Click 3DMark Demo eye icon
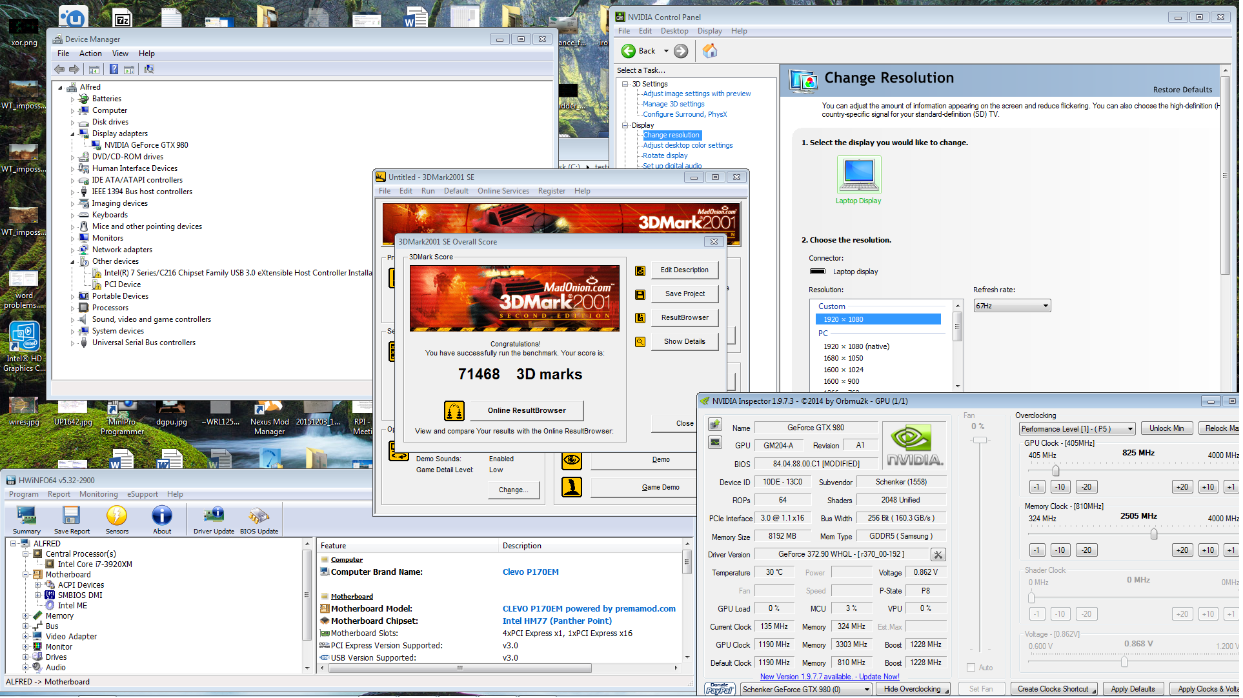This screenshot has height=698, width=1243. pyautogui.click(x=572, y=461)
